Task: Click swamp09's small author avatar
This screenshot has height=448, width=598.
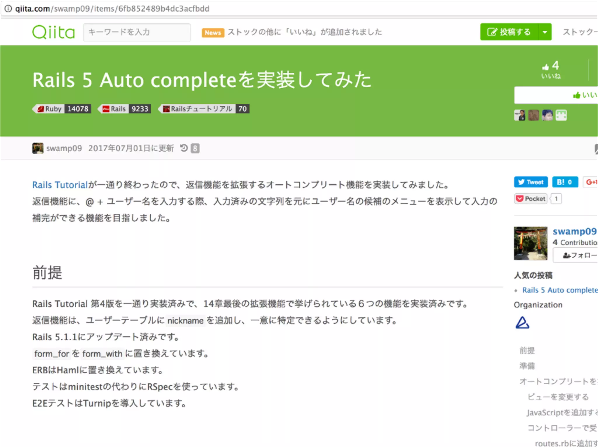Action: 38,148
